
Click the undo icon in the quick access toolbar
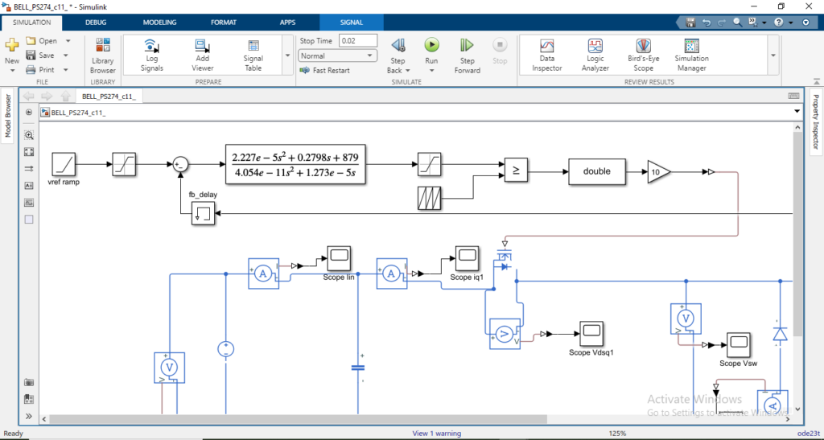coord(707,23)
